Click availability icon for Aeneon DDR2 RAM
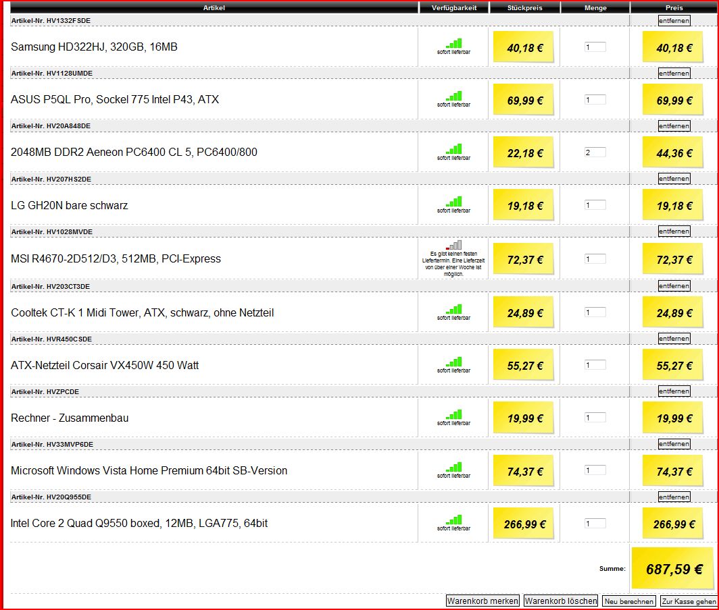This screenshot has width=719, height=610. pyautogui.click(x=453, y=149)
